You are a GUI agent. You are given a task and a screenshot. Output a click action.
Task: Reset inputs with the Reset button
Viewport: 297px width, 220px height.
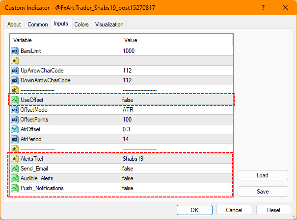click(x=274, y=210)
